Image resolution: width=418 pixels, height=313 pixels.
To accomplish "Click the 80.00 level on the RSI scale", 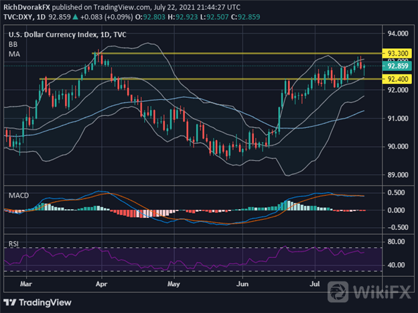I will 395,241.
